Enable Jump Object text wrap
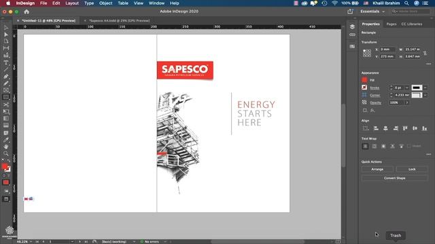This screenshot has width=435, height=244. [392, 146]
